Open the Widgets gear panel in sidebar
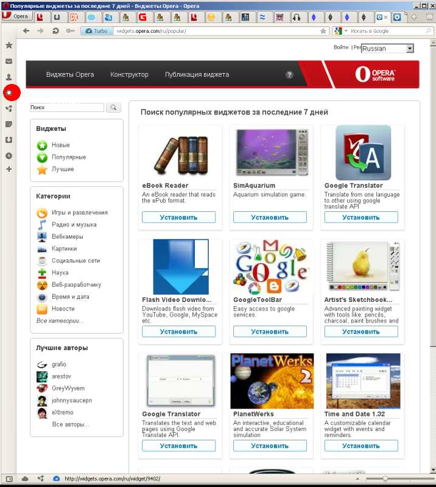Screen dimensions: 436x487 (10, 93)
